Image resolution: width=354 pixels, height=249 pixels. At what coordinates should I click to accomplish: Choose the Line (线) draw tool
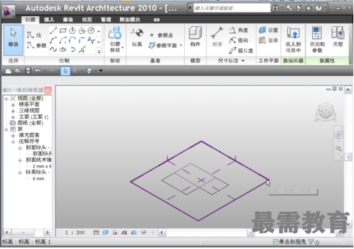[x=34, y=35]
